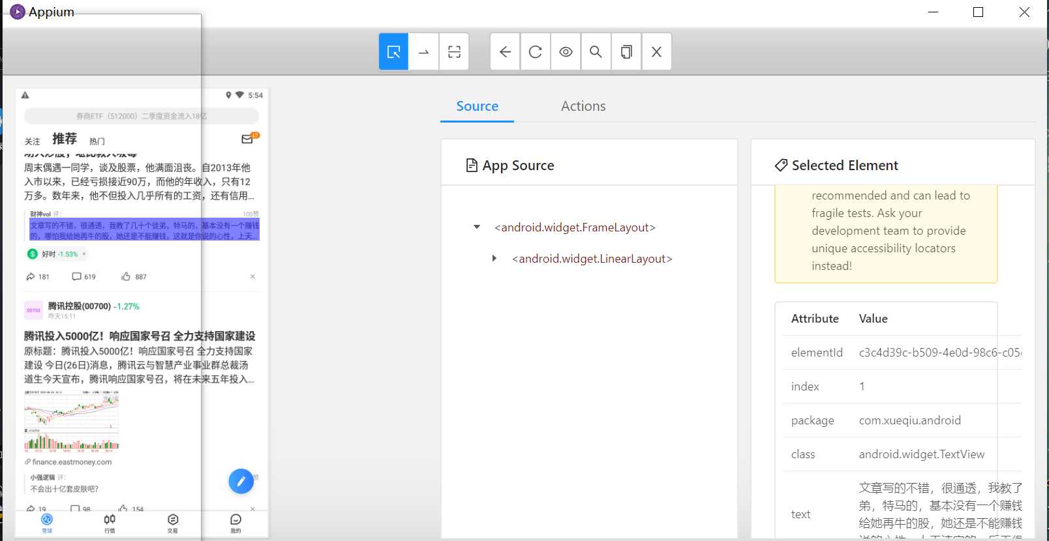Copy XML source to clipboard
Screen dimensions: 1049x541
pos(626,51)
